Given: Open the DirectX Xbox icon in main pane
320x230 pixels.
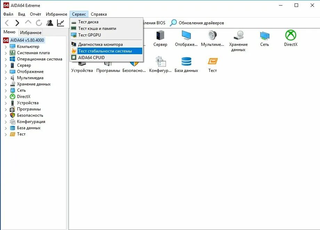Looking at the screenshot, I should point(291,35).
